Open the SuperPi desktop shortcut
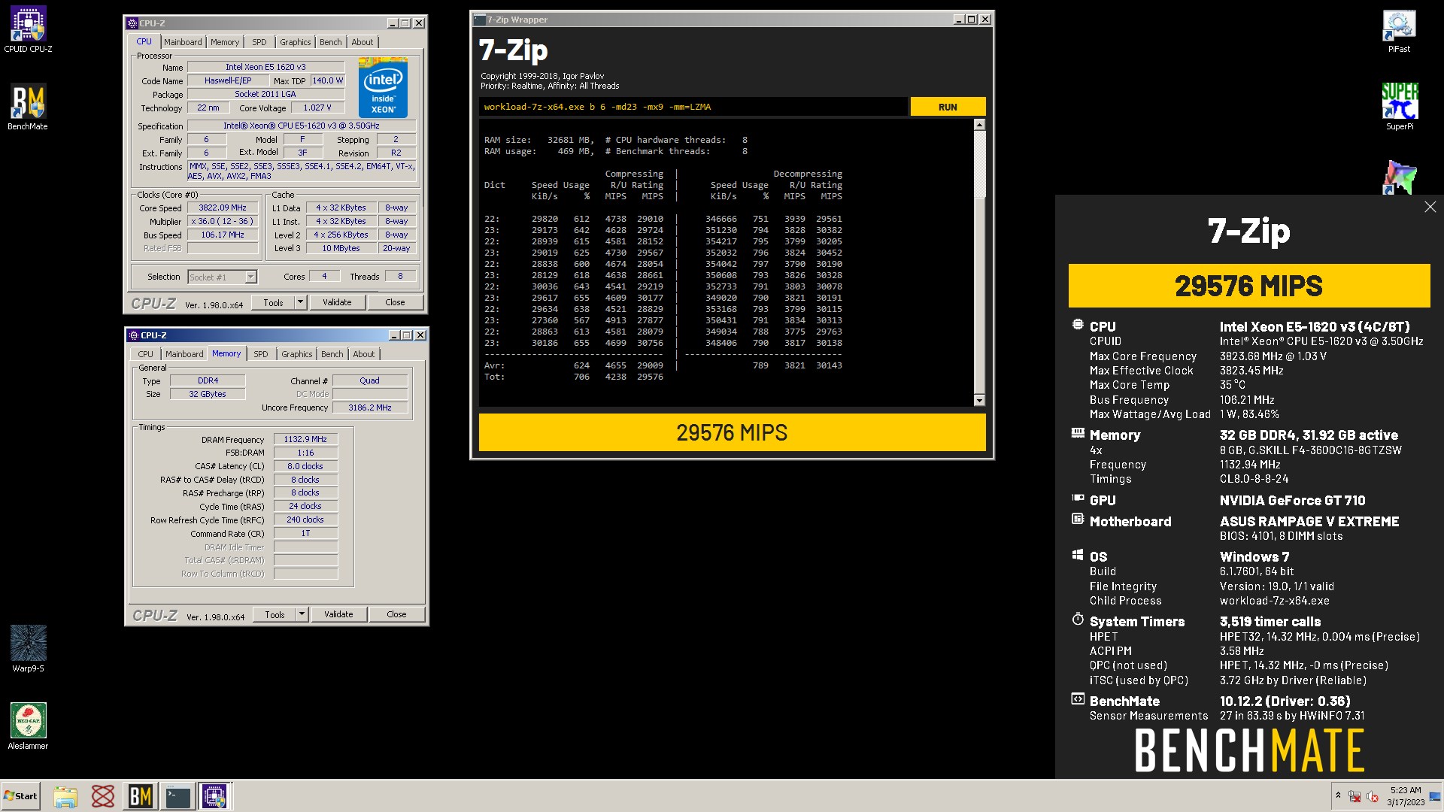Image resolution: width=1444 pixels, height=812 pixels. 1399,107
